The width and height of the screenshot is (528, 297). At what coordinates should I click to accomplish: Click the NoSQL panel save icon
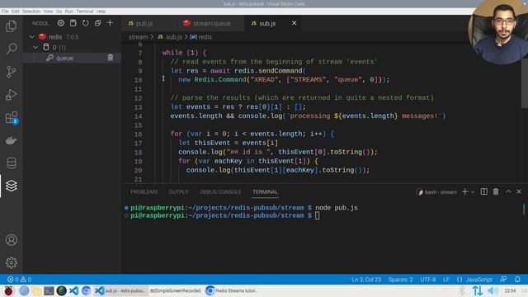point(73,23)
